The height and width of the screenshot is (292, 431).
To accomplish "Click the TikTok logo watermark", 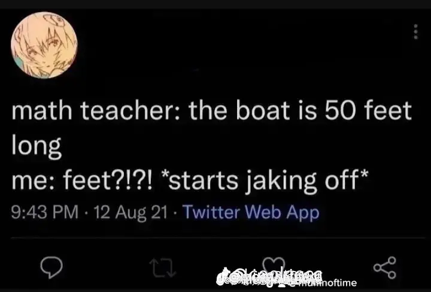I will point(222,276).
